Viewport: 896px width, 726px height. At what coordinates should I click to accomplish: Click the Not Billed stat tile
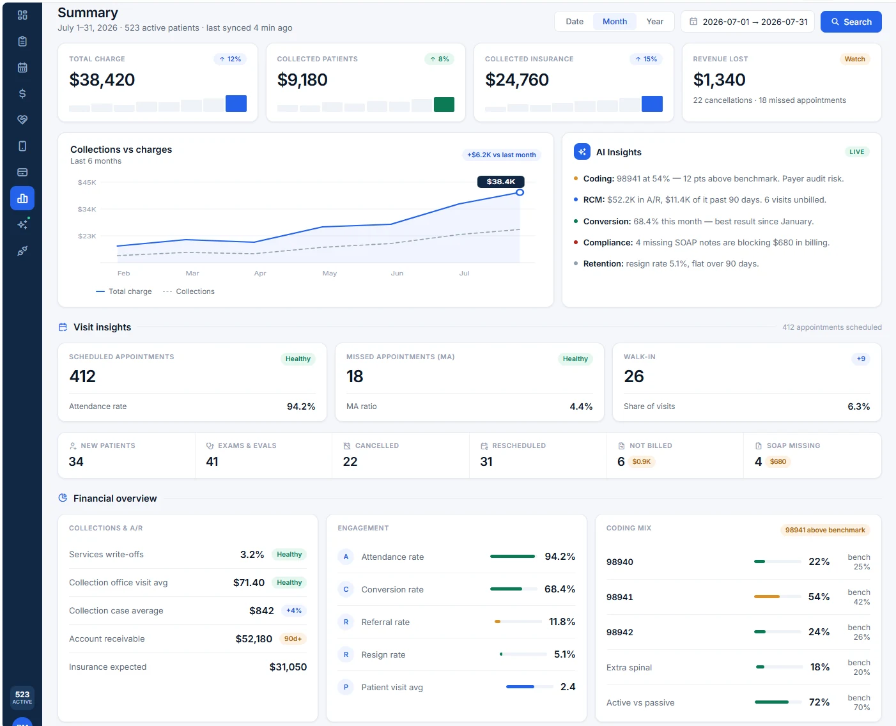click(x=675, y=455)
